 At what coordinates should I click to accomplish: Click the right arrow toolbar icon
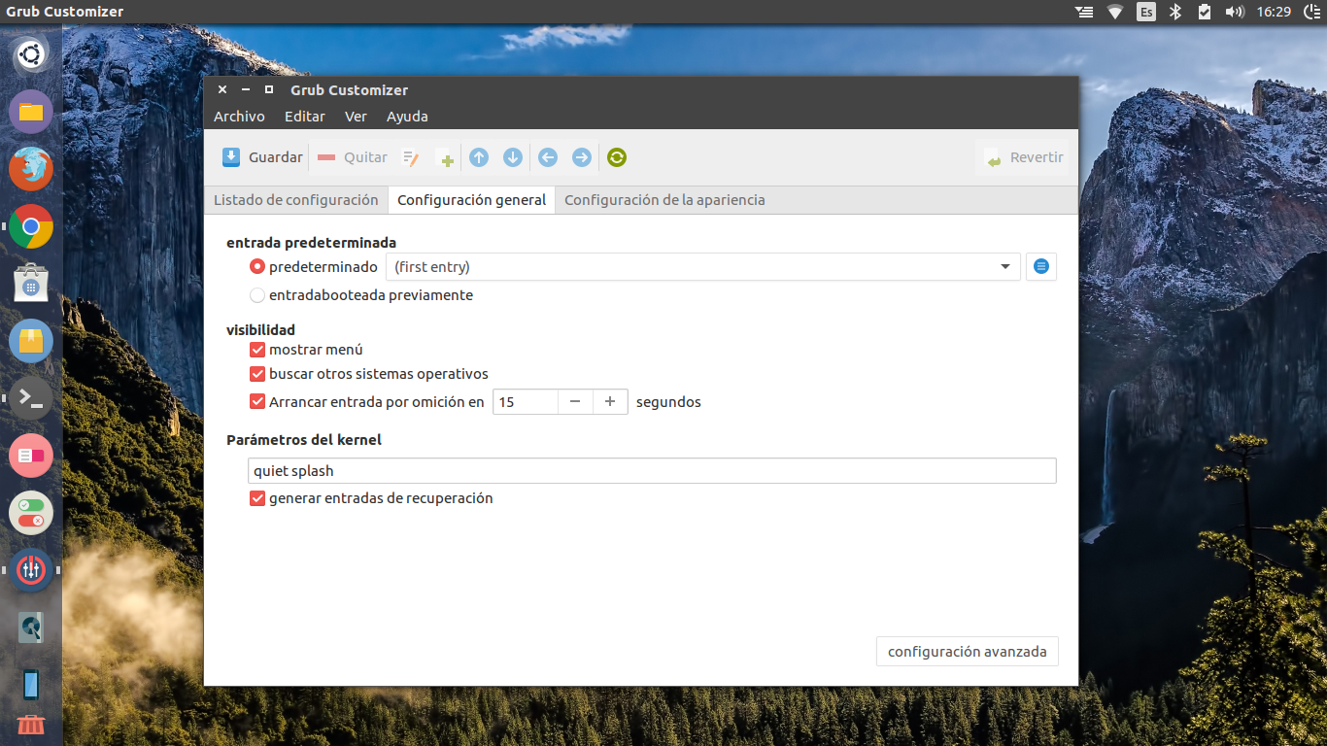[581, 157]
